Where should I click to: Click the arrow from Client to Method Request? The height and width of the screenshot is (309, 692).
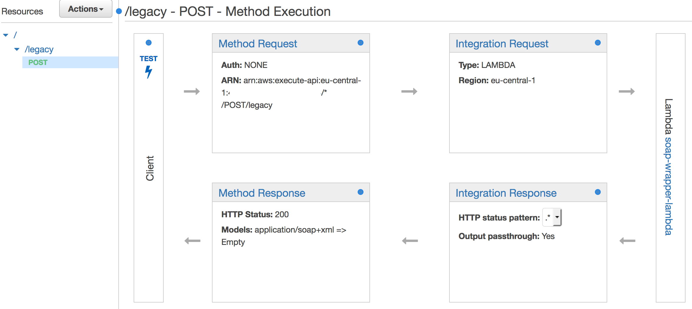click(x=192, y=91)
